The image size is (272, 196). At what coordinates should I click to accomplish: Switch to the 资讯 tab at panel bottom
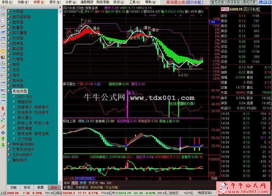coord(27,187)
